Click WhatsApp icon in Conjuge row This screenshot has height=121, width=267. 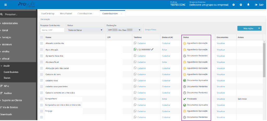135,111
